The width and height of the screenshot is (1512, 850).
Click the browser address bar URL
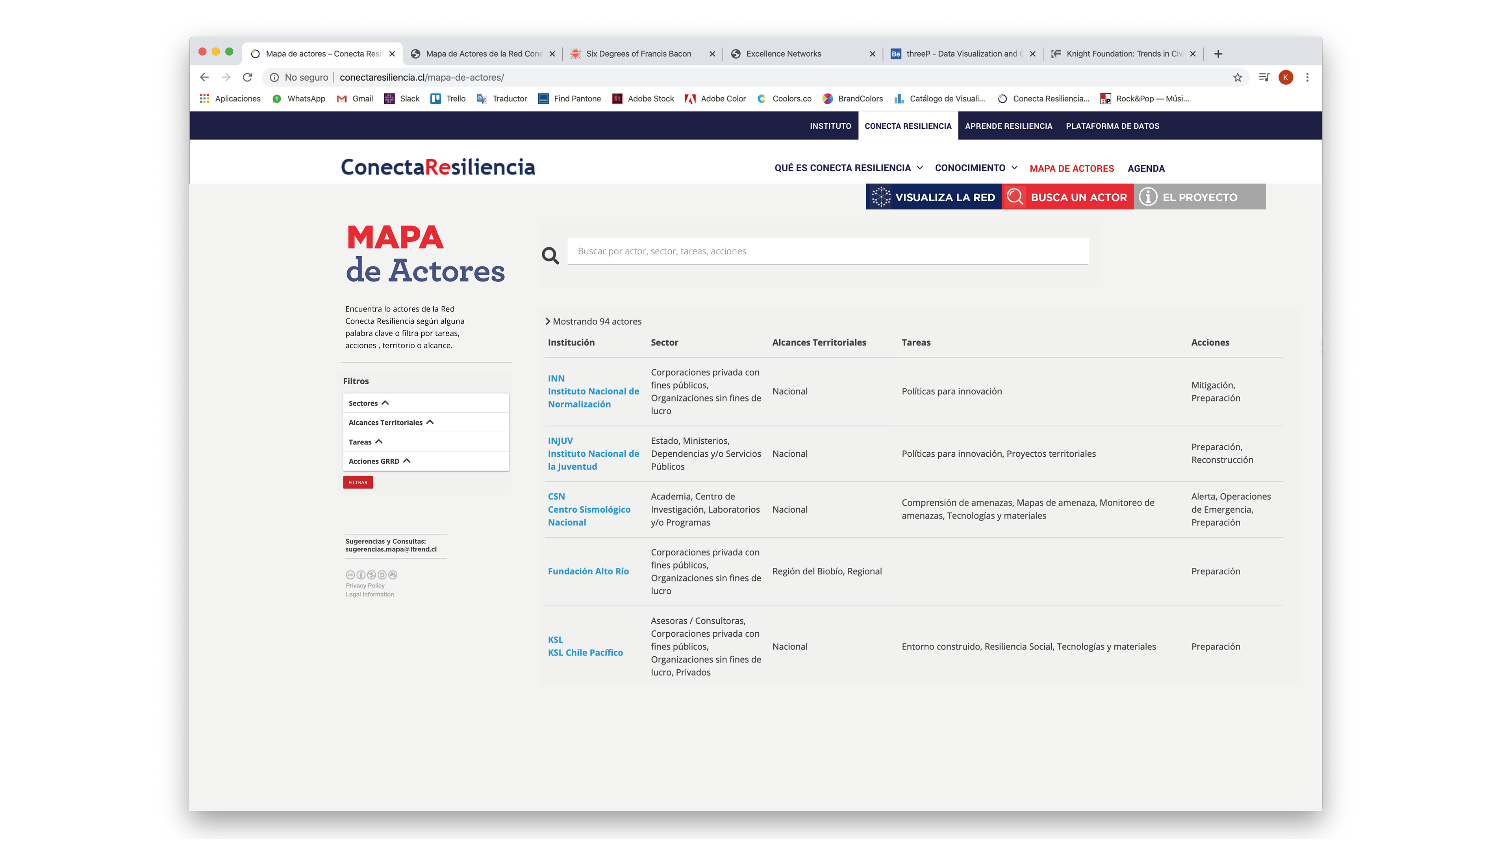(x=421, y=77)
